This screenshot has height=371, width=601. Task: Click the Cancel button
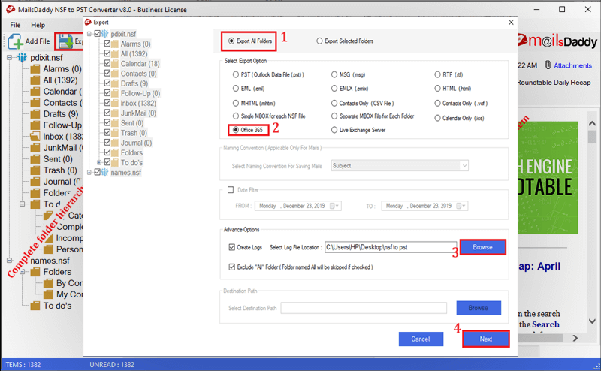click(x=421, y=339)
